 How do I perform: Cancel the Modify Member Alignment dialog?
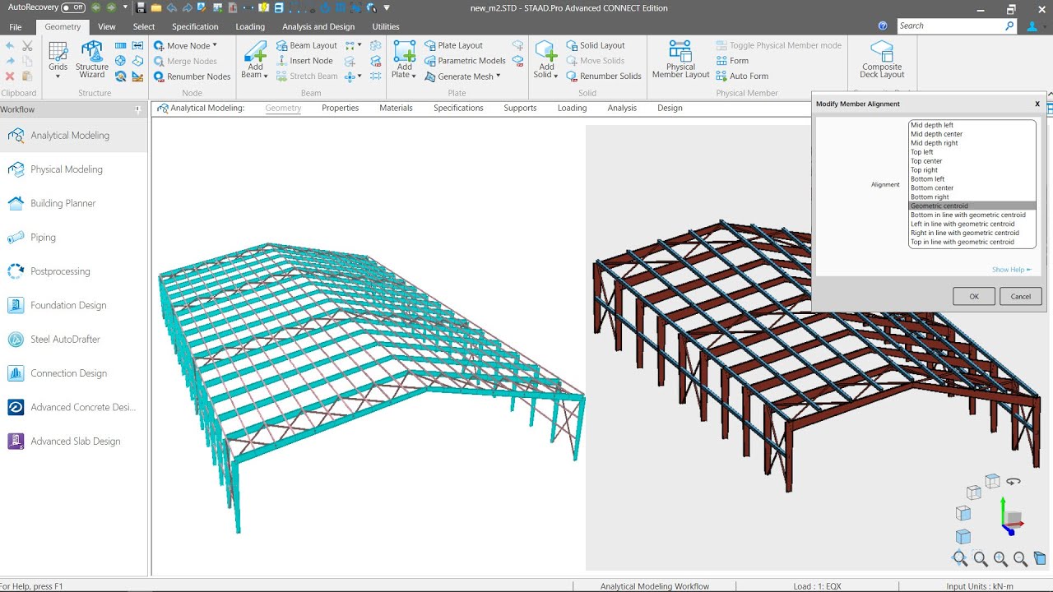[x=1021, y=296]
